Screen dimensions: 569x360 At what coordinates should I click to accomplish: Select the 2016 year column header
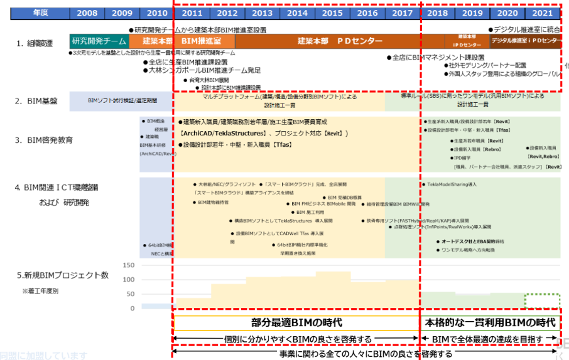coord(367,13)
